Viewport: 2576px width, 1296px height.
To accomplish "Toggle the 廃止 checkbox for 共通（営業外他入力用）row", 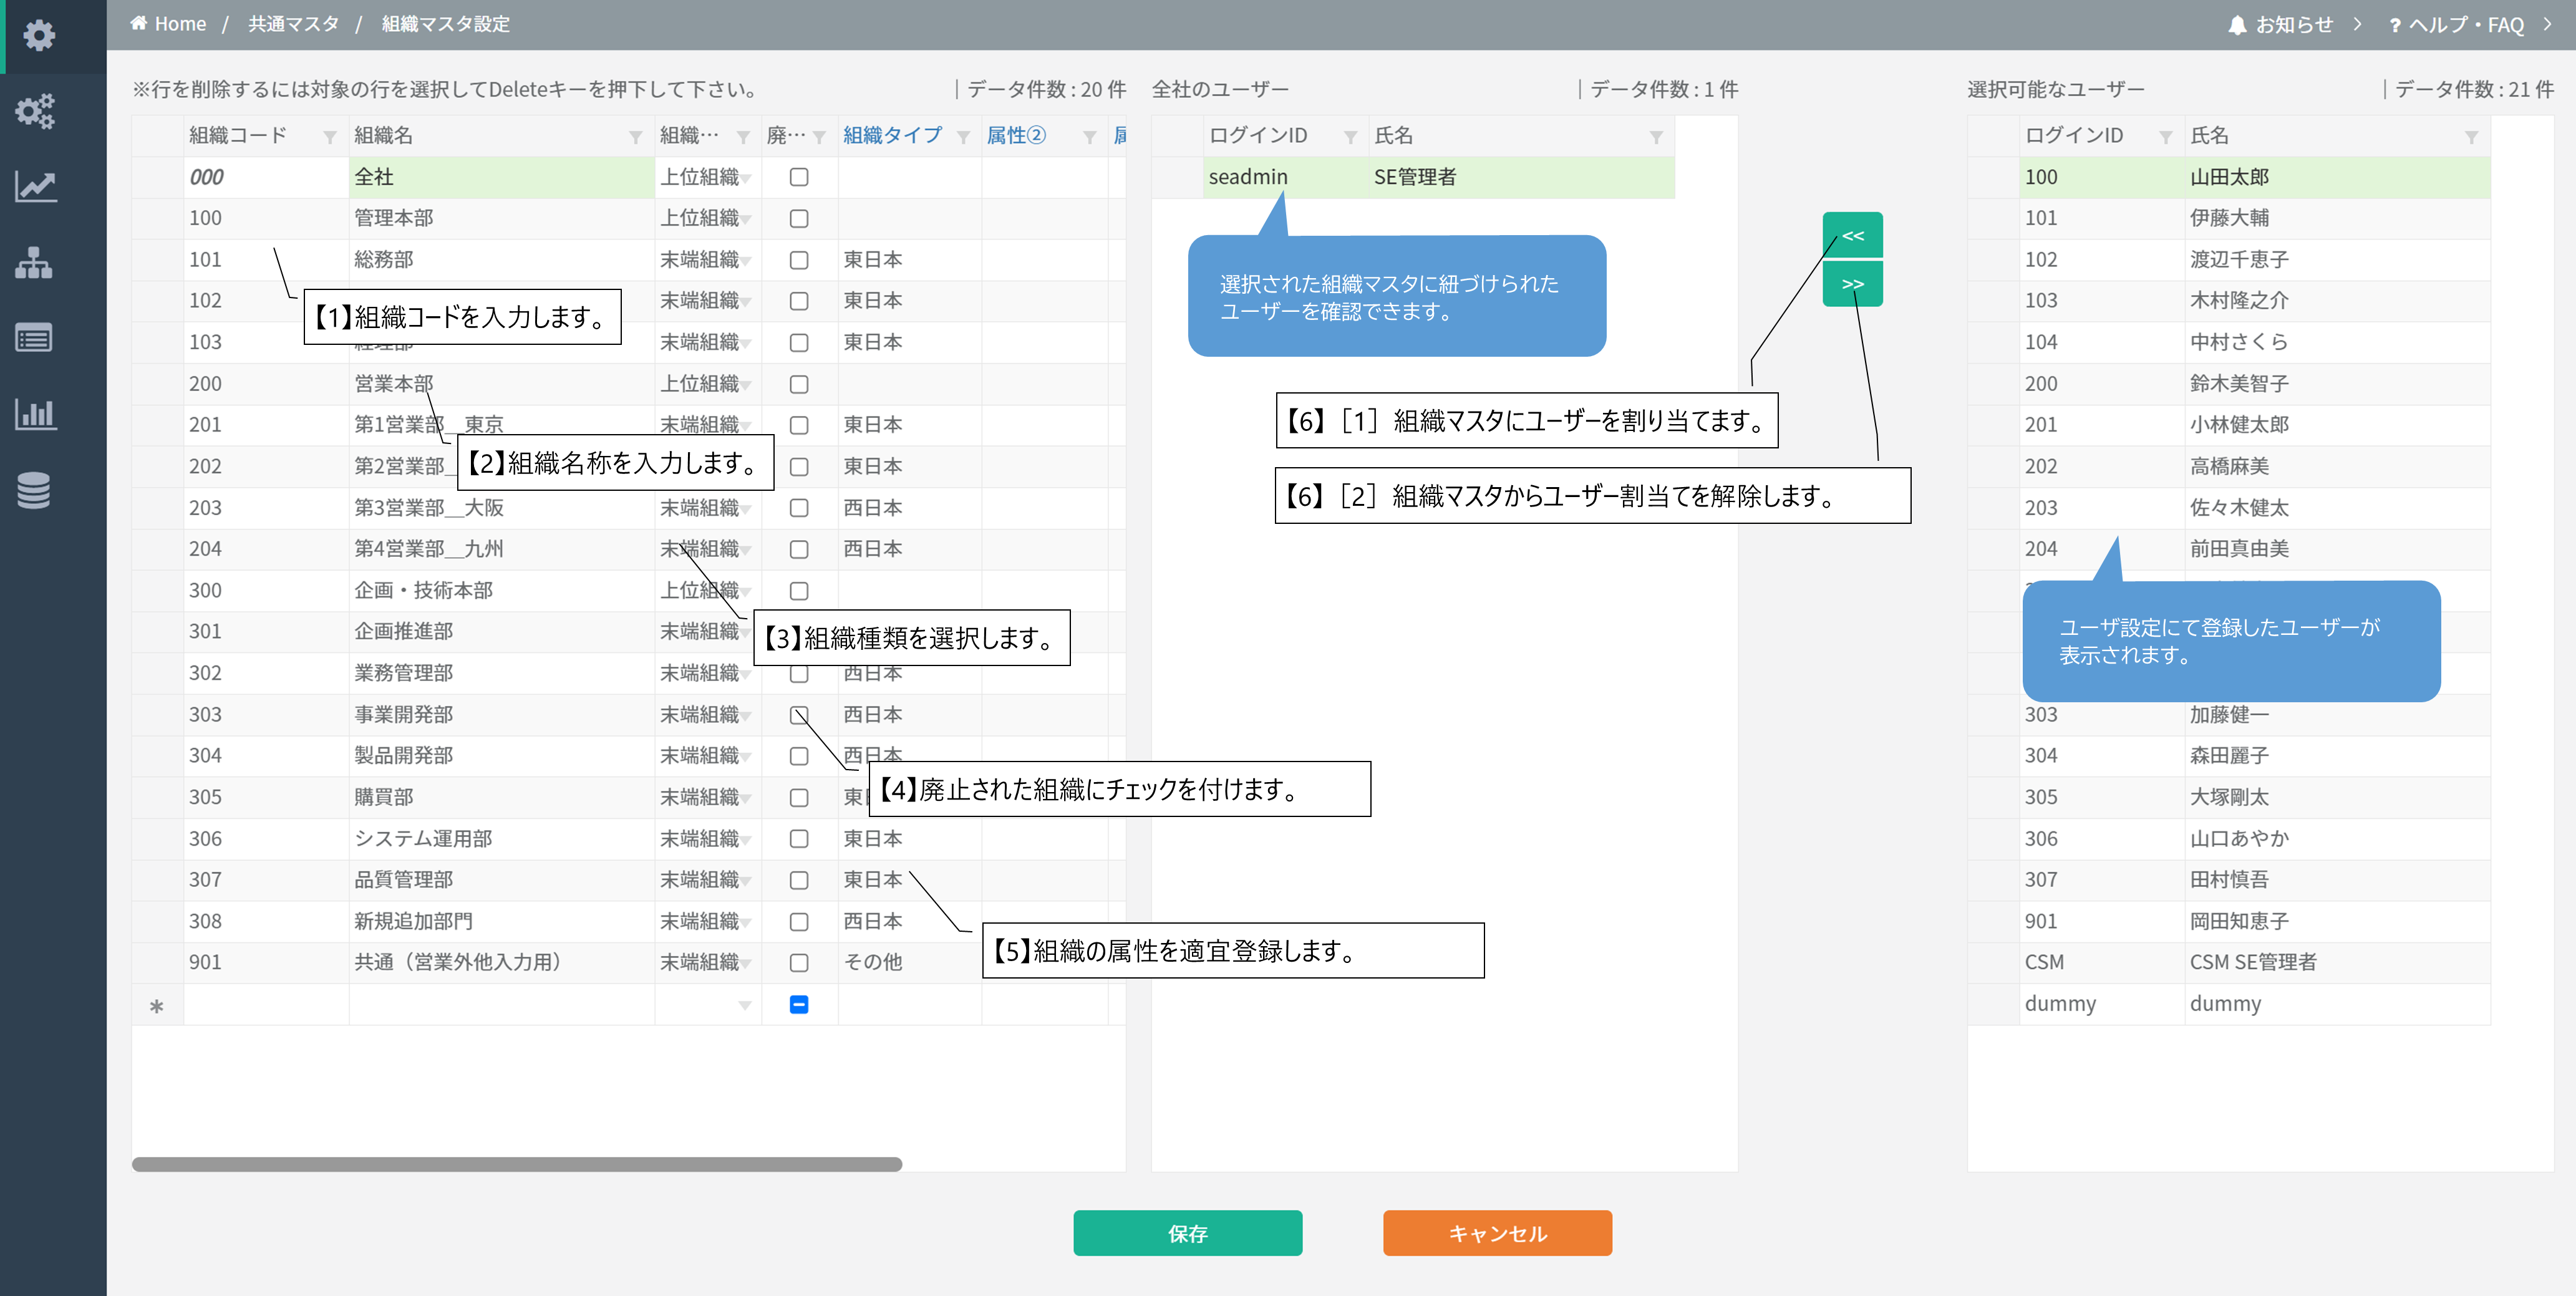I will click(x=799, y=962).
